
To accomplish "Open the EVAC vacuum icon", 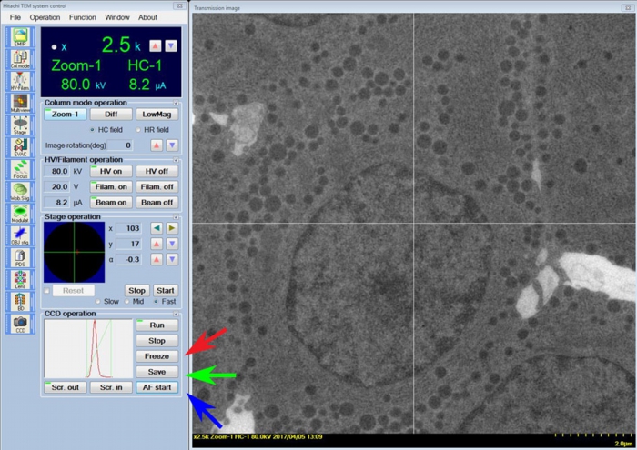I will (20, 145).
